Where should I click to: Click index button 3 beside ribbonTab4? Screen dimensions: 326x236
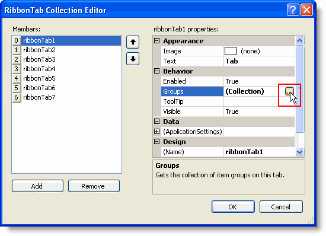pyautogui.click(x=17, y=69)
